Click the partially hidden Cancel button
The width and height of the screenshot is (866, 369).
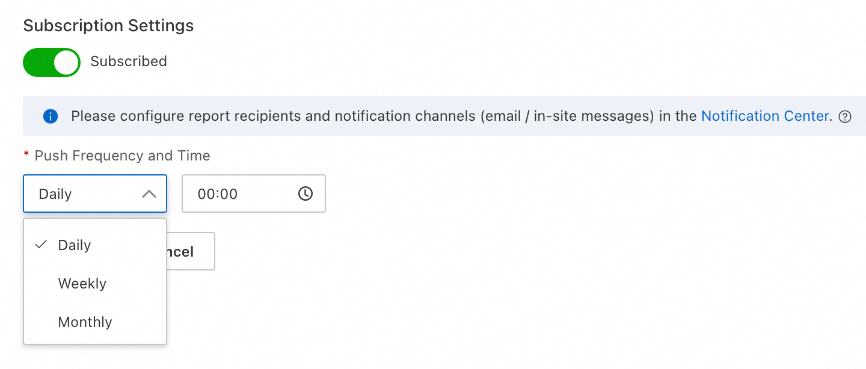click(x=191, y=251)
